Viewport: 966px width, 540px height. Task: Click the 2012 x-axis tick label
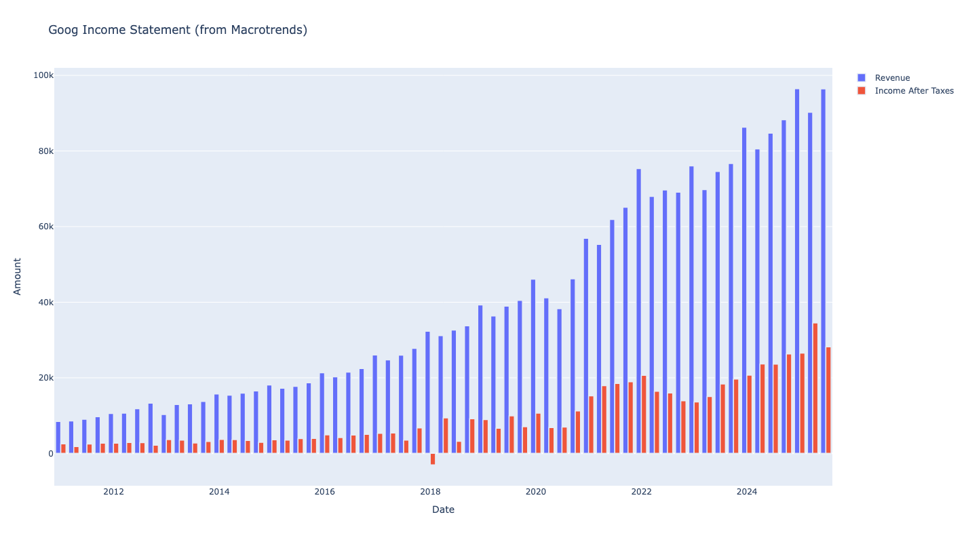coord(113,492)
